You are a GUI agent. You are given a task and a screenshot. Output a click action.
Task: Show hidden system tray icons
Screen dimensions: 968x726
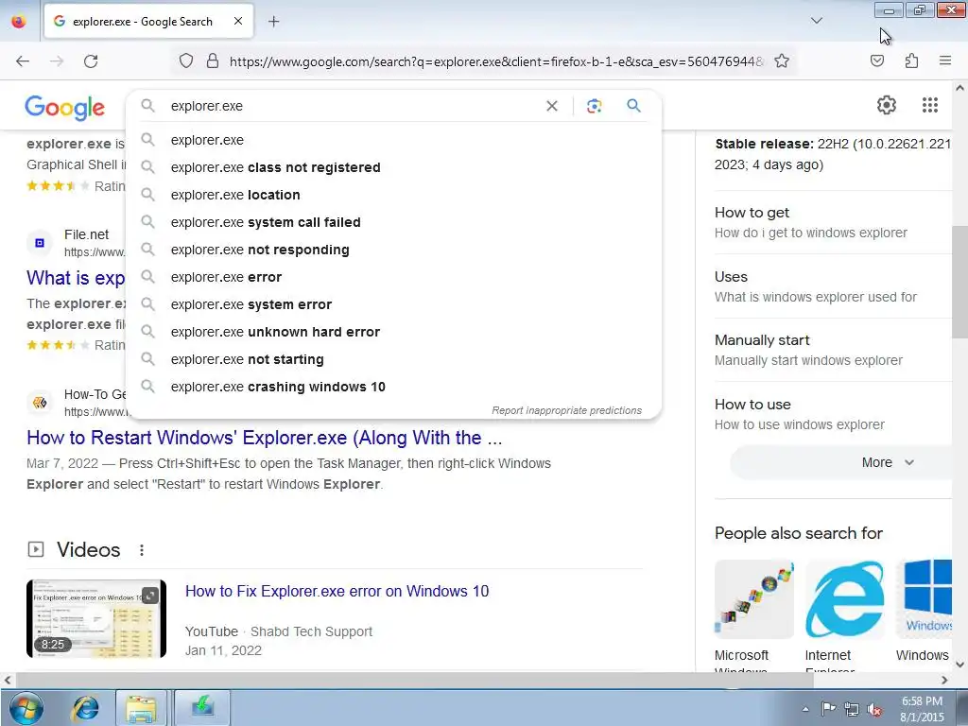point(805,709)
